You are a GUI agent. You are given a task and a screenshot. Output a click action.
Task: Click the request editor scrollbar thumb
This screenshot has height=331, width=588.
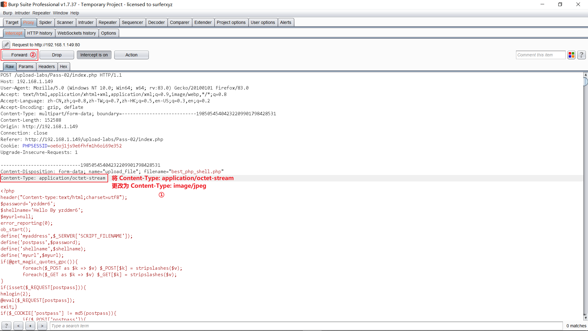[586, 82]
